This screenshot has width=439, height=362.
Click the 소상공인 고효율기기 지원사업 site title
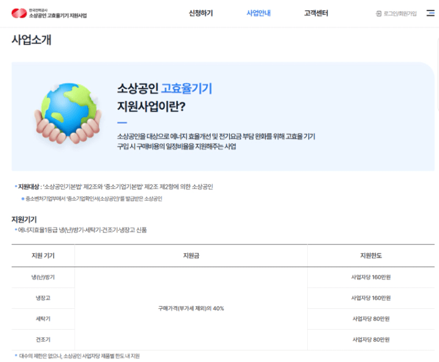pyautogui.click(x=58, y=16)
